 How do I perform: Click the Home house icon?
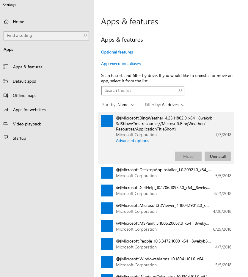[x=6, y=22]
